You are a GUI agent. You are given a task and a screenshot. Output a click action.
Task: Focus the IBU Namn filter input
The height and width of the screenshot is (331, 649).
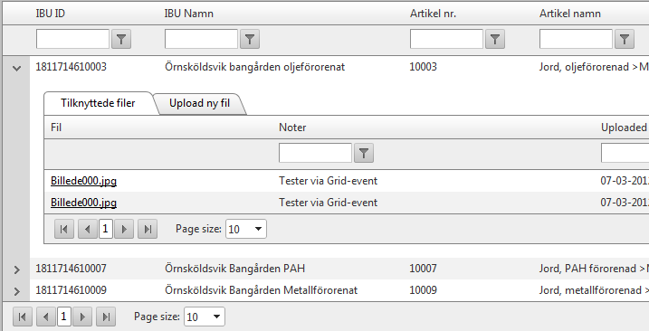click(201, 39)
